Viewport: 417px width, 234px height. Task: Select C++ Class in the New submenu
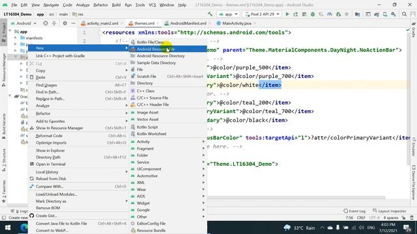pyautogui.click(x=168, y=91)
